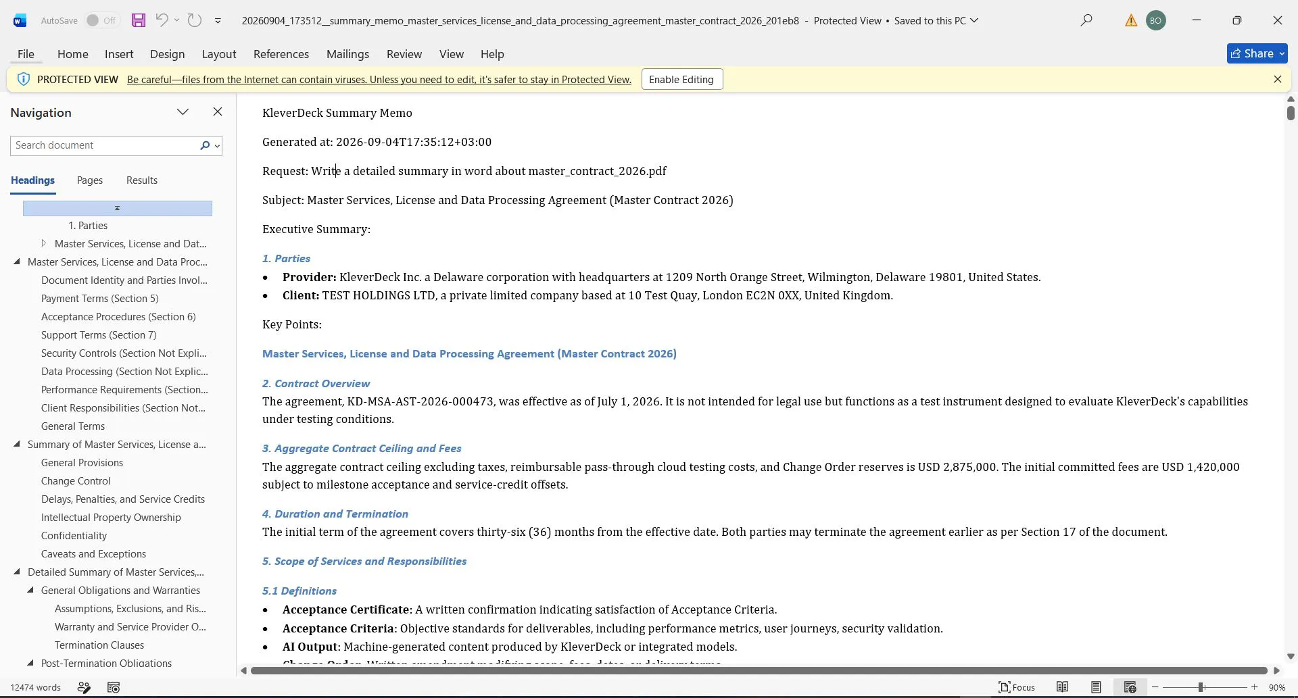Switch to Read Mode view

click(1063, 687)
